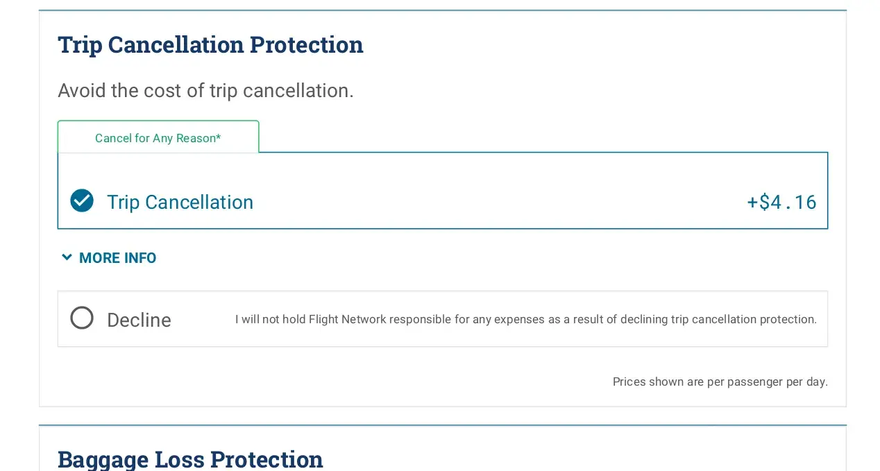880x471 pixels.
Task: Click the Trip Cancellation option label
Action: tap(180, 202)
